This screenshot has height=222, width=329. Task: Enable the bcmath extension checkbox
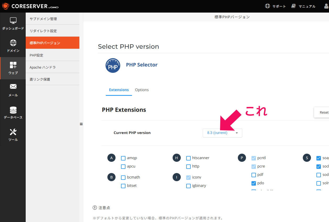click(123, 177)
